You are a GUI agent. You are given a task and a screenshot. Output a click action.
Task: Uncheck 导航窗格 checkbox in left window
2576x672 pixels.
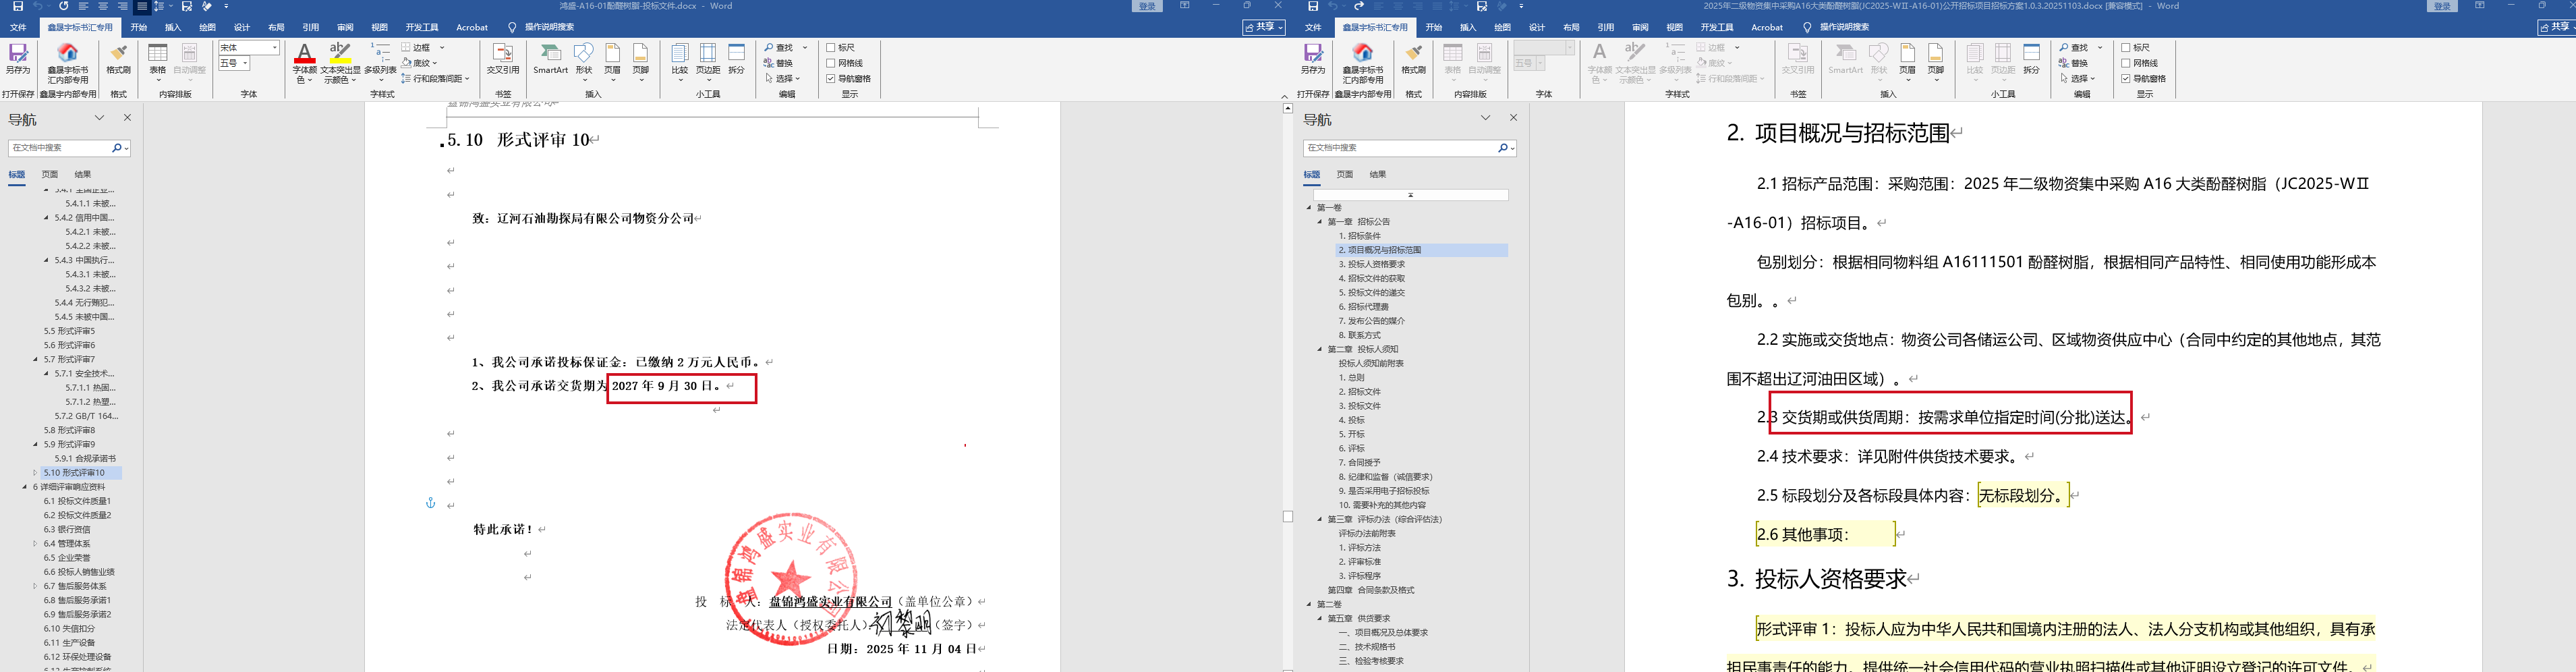[x=831, y=78]
